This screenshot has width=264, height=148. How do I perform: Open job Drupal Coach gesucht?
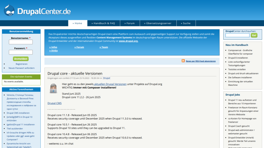(239, 126)
